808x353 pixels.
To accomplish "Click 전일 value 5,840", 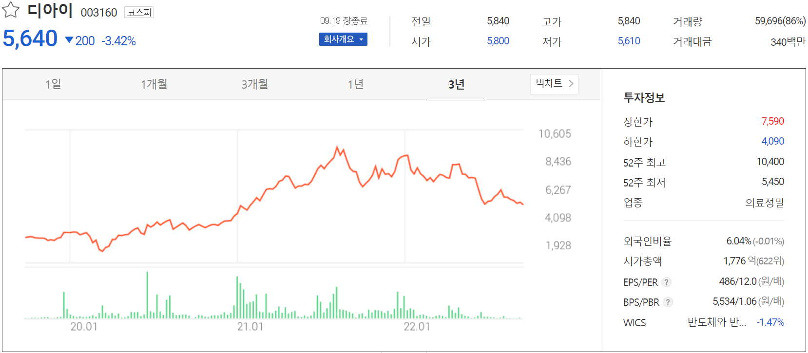I will [498, 21].
